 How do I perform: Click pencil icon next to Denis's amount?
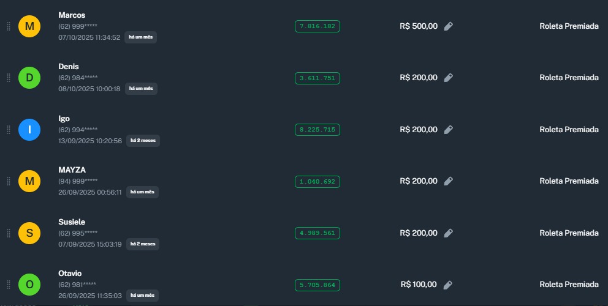pos(449,78)
